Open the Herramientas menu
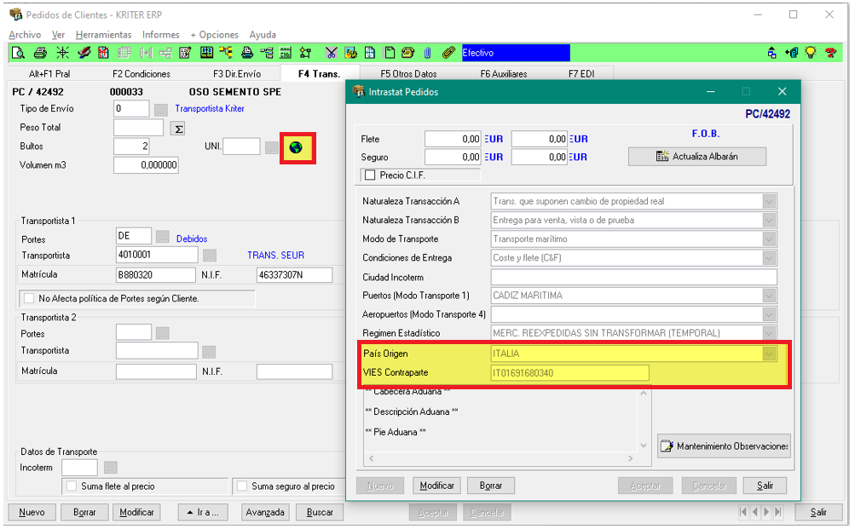Viewport: 855px width, 529px height. [104, 34]
